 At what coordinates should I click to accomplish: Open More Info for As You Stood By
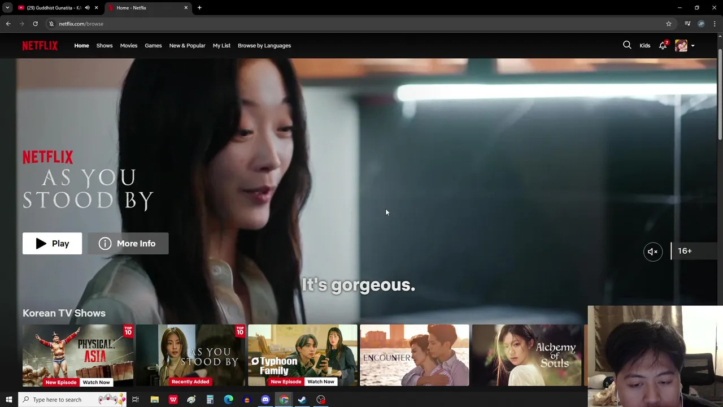(128, 244)
